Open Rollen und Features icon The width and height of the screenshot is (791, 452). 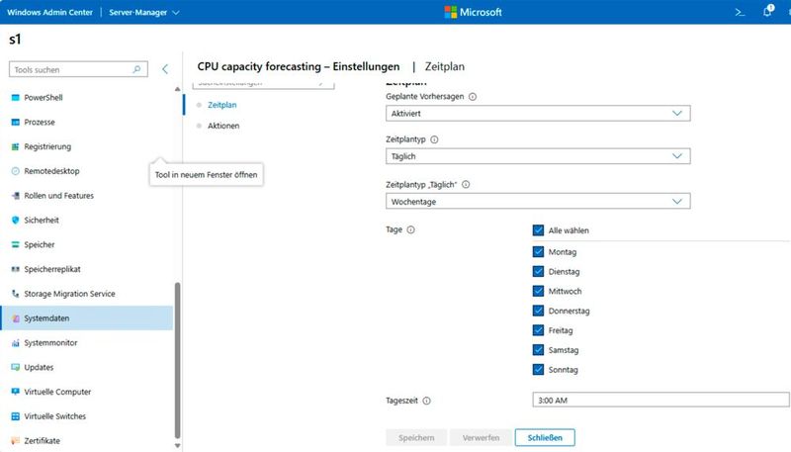[x=15, y=196]
